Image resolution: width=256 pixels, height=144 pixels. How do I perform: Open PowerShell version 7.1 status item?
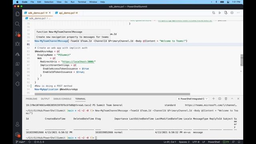(226, 142)
